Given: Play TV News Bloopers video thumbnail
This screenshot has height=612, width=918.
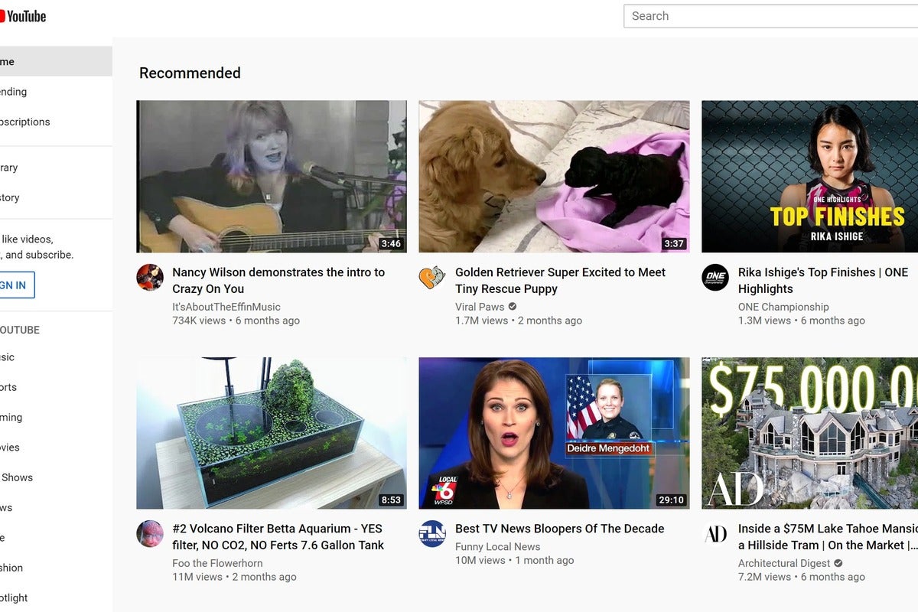Looking at the screenshot, I should 554,433.
